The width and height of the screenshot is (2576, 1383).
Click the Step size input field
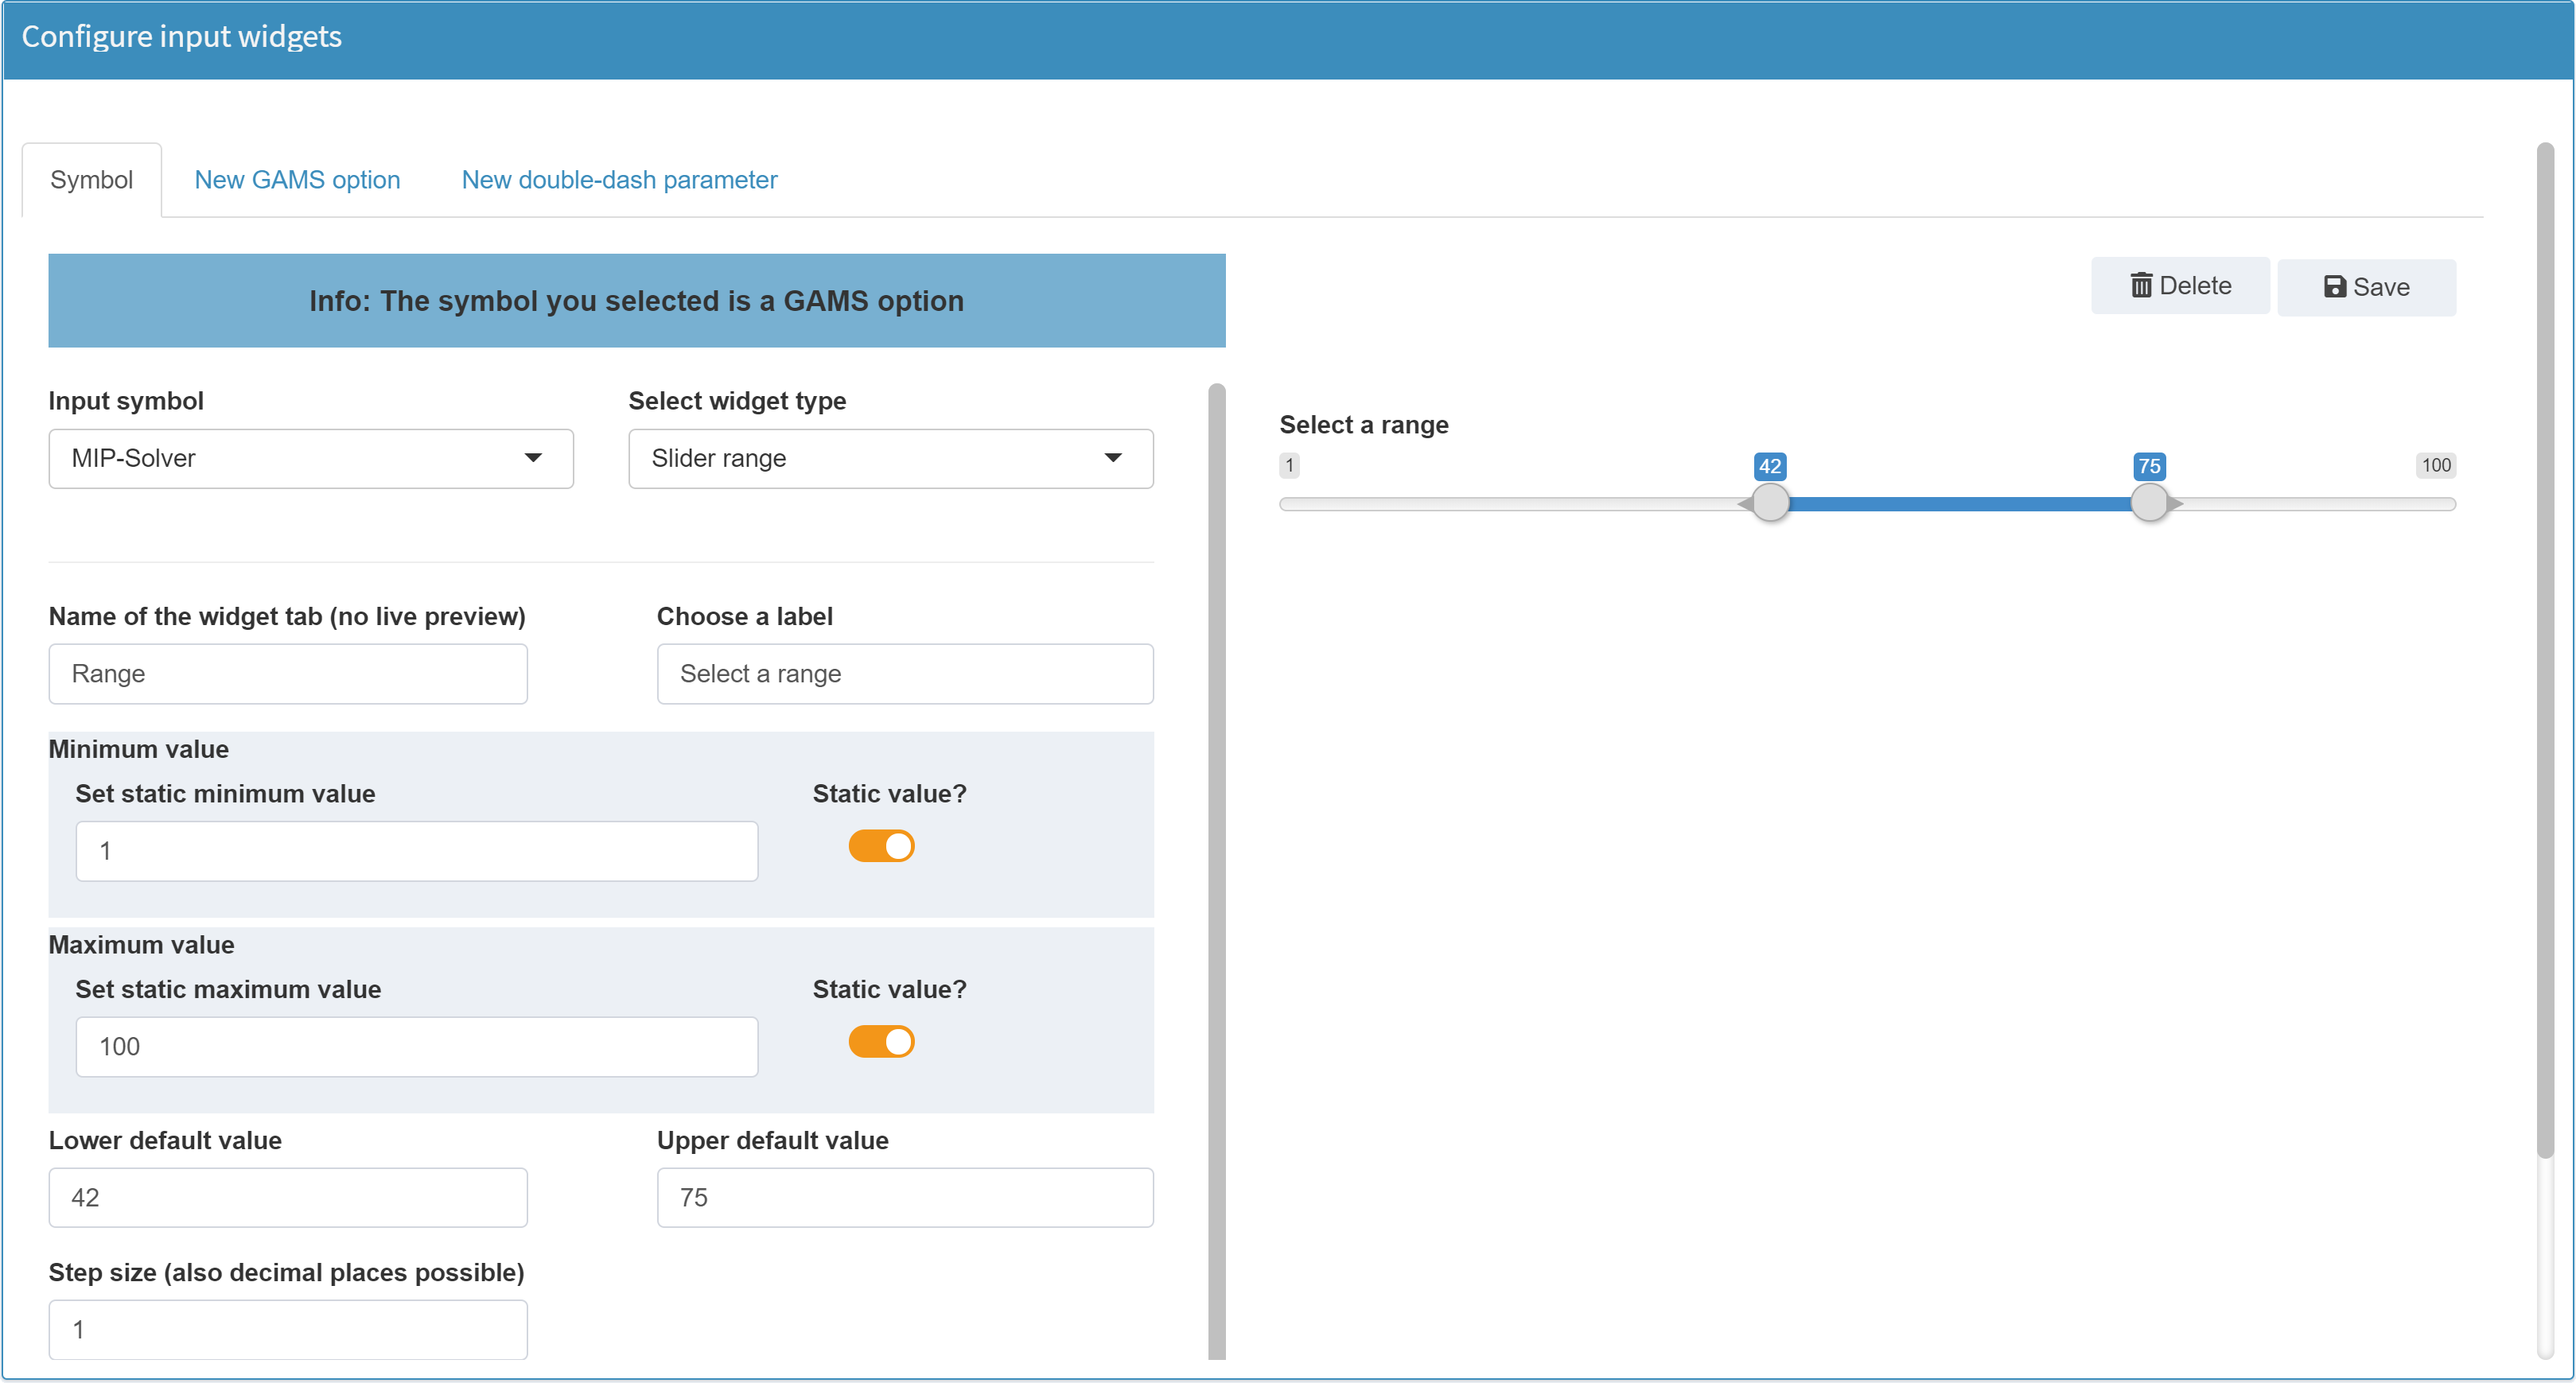pyautogui.click(x=288, y=1329)
